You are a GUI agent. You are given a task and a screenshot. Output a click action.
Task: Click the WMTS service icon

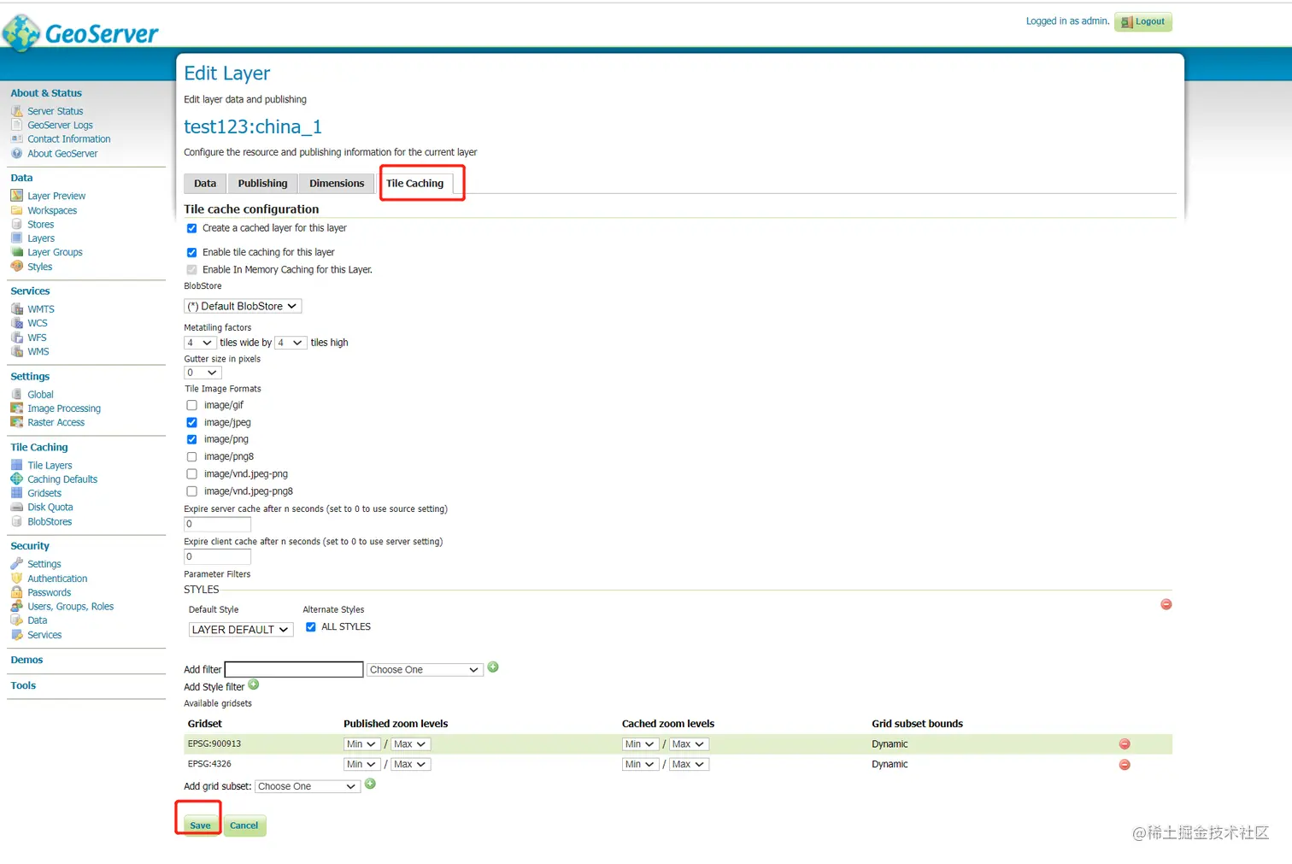click(16, 309)
